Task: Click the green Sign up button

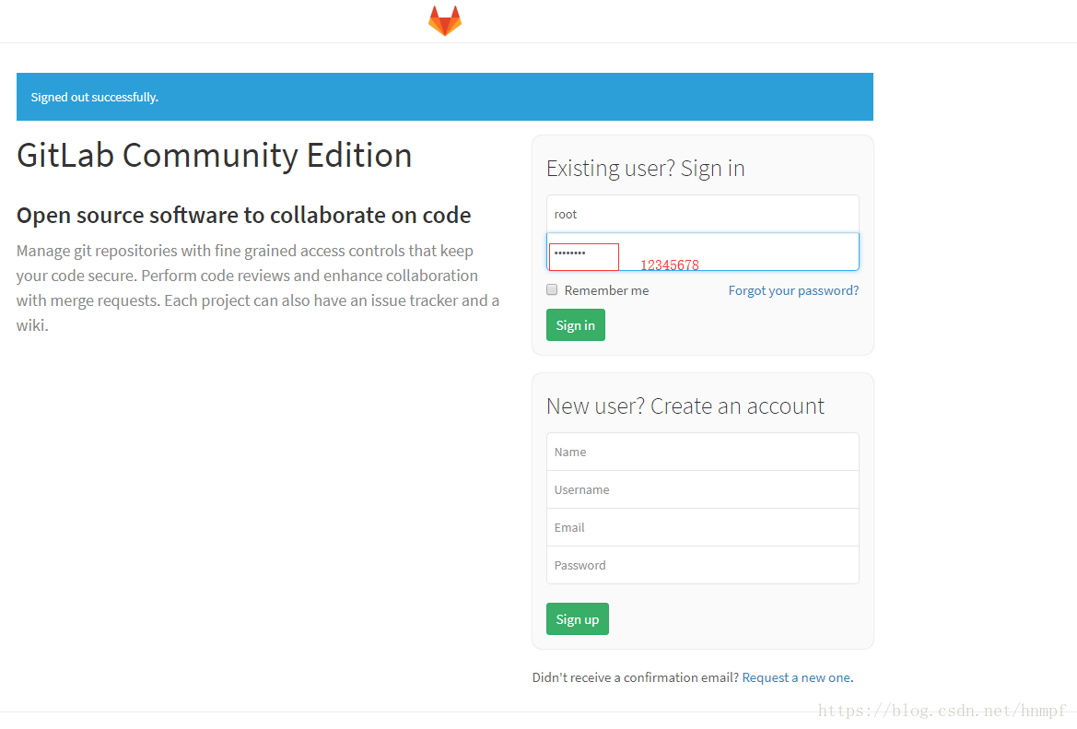Action: (578, 619)
